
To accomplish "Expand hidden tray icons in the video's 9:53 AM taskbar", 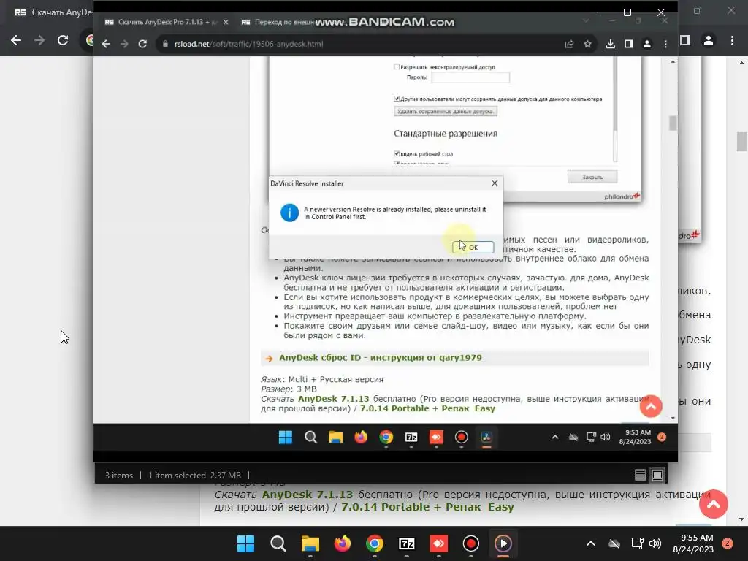I will pos(555,437).
